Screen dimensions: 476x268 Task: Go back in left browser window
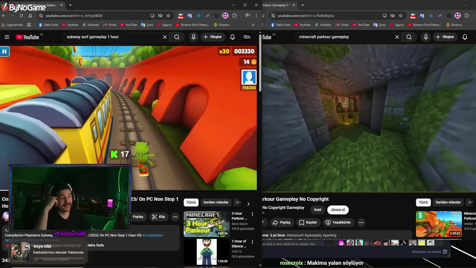click(4, 16)
